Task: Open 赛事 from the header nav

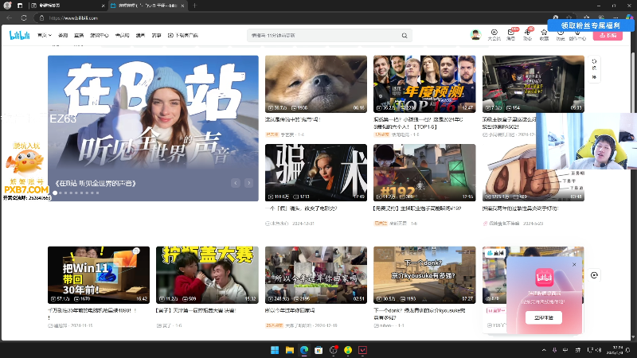Action: coord(156,35)
